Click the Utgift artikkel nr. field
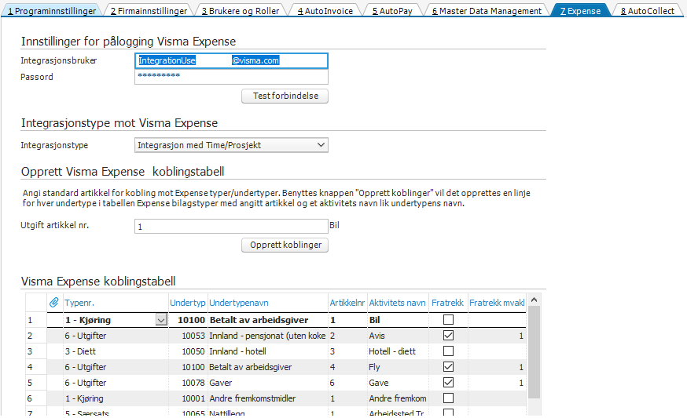The width and height of the screenshot is (687, 418). coord(231,226)
